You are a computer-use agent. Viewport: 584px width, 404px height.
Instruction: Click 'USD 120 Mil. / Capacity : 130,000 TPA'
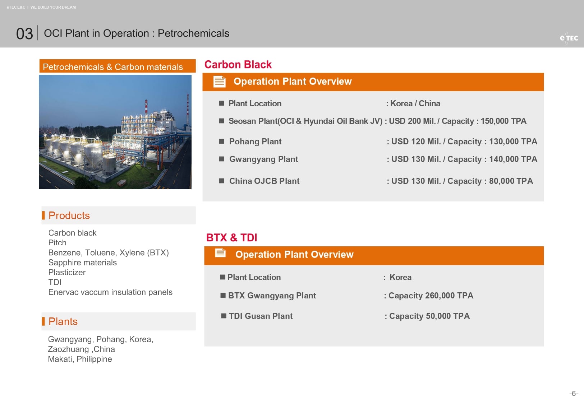[x=464, y=141]
